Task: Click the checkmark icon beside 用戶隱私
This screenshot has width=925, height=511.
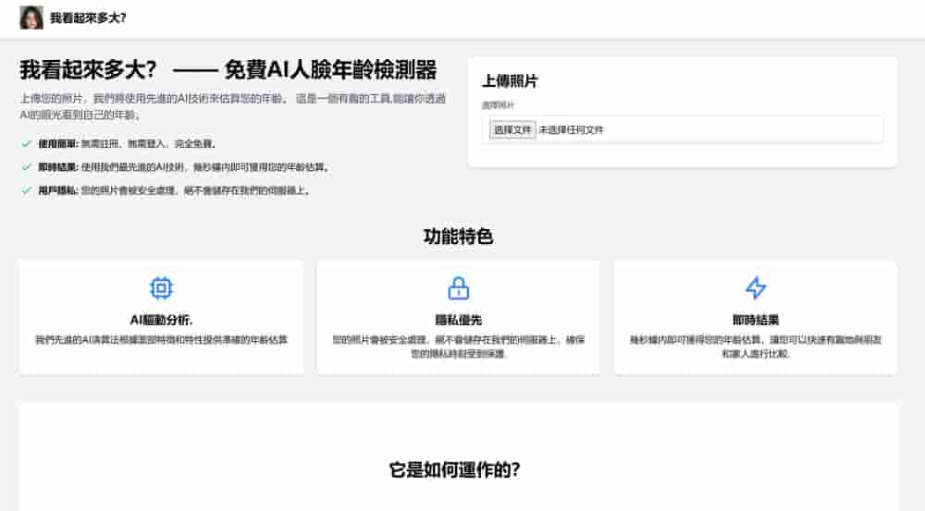Action: click(x=26, y=190)
